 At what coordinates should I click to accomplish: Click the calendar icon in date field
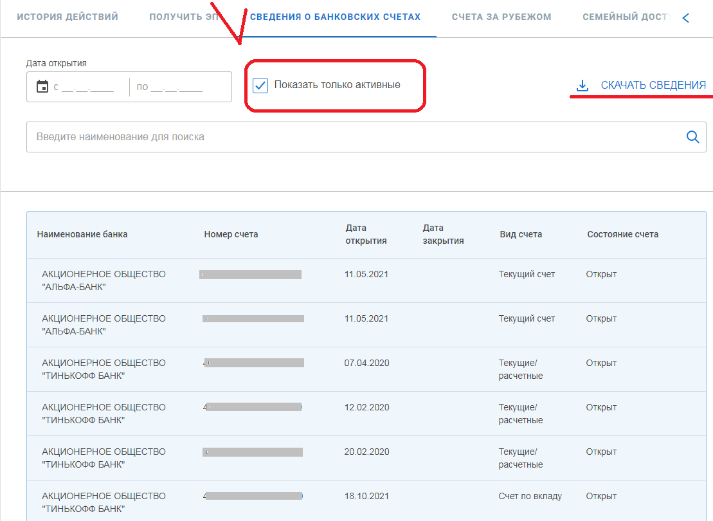[42, 86]
